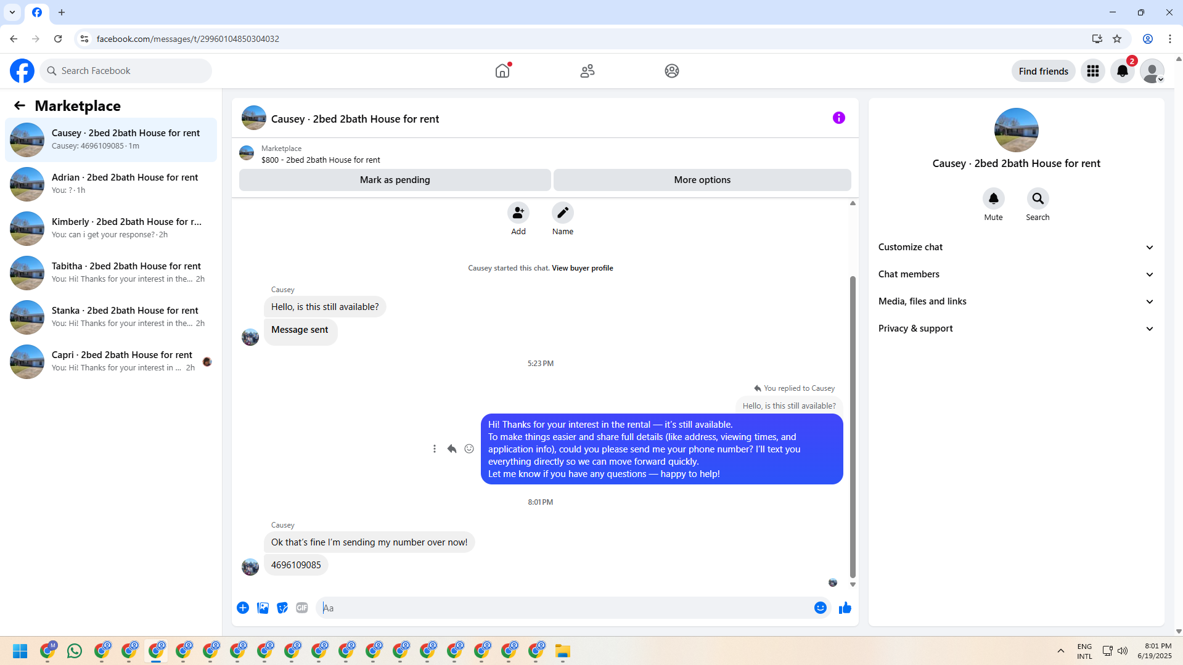The width and height of the screenshot is (1183, 665).
Task: Open the Adrian conversation
Action: click(111, 184)
